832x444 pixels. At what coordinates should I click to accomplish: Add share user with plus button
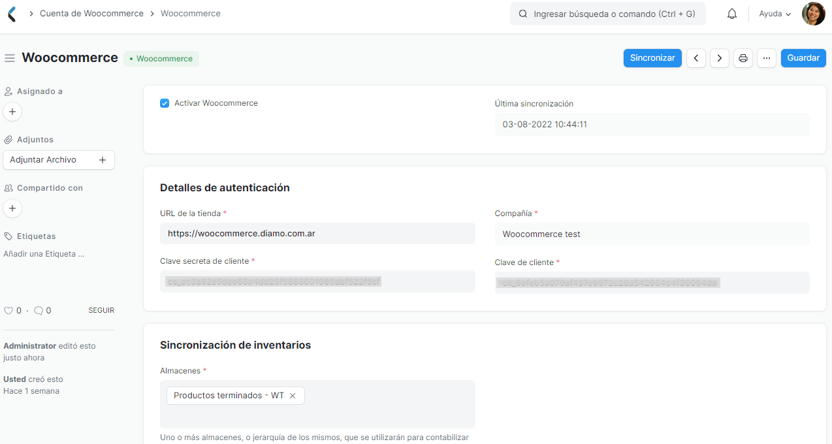[x=12, y=208]
